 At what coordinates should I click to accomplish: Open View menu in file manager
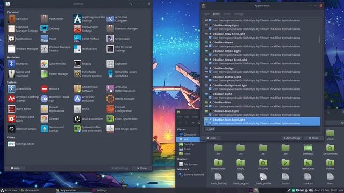click(x=195, y=117)
